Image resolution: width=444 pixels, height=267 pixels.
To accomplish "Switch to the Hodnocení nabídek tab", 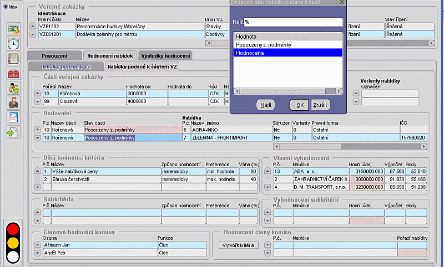I will click(x=110, y=55).
